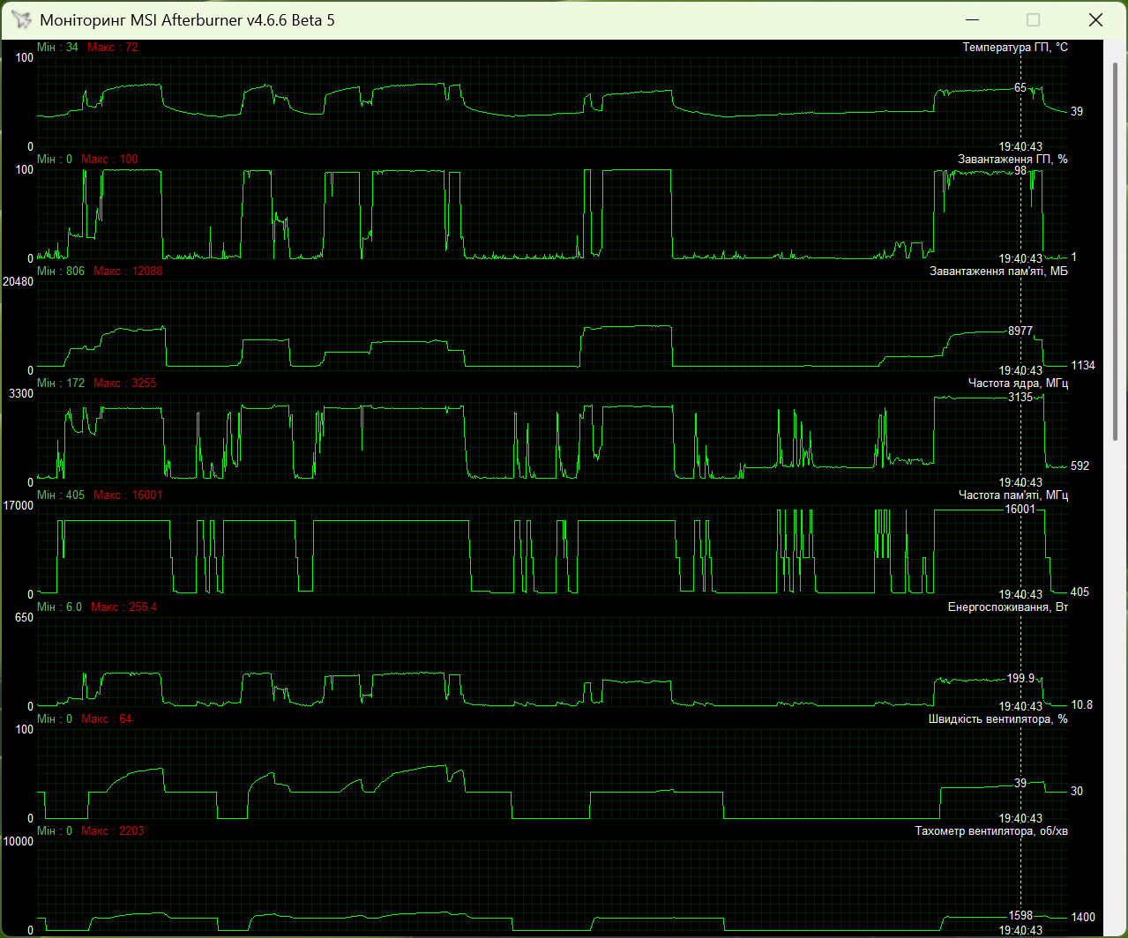
Task: Click the 10000 axis label on tachometer graph
Action: click(18, 841)
